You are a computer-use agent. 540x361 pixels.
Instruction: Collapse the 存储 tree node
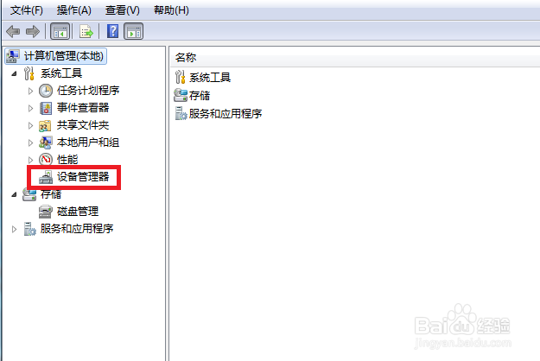click(x=14, y=195)
